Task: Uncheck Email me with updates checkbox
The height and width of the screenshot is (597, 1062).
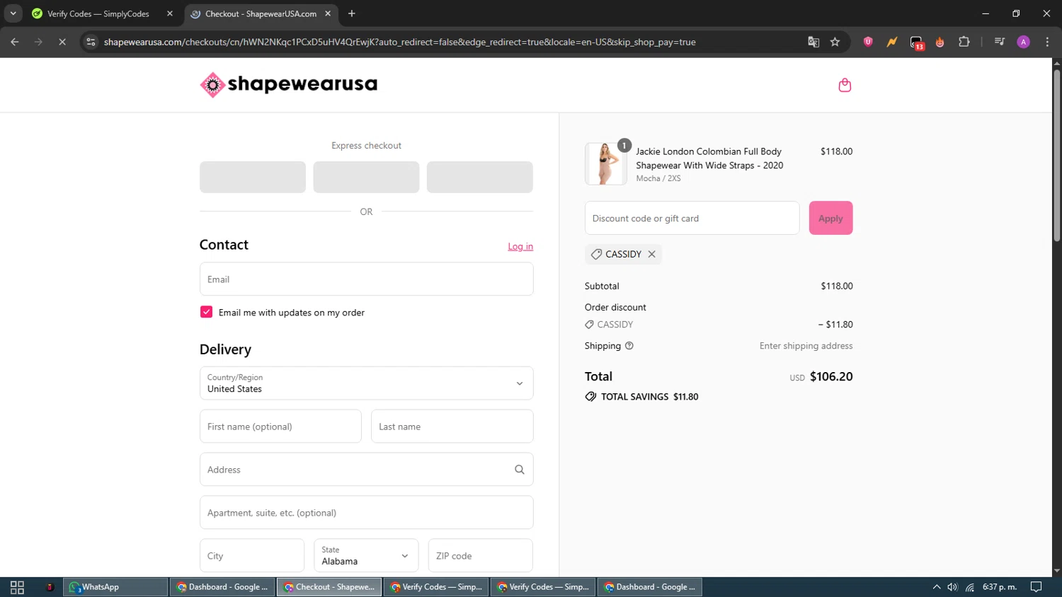Action: (x=206, y=312)
